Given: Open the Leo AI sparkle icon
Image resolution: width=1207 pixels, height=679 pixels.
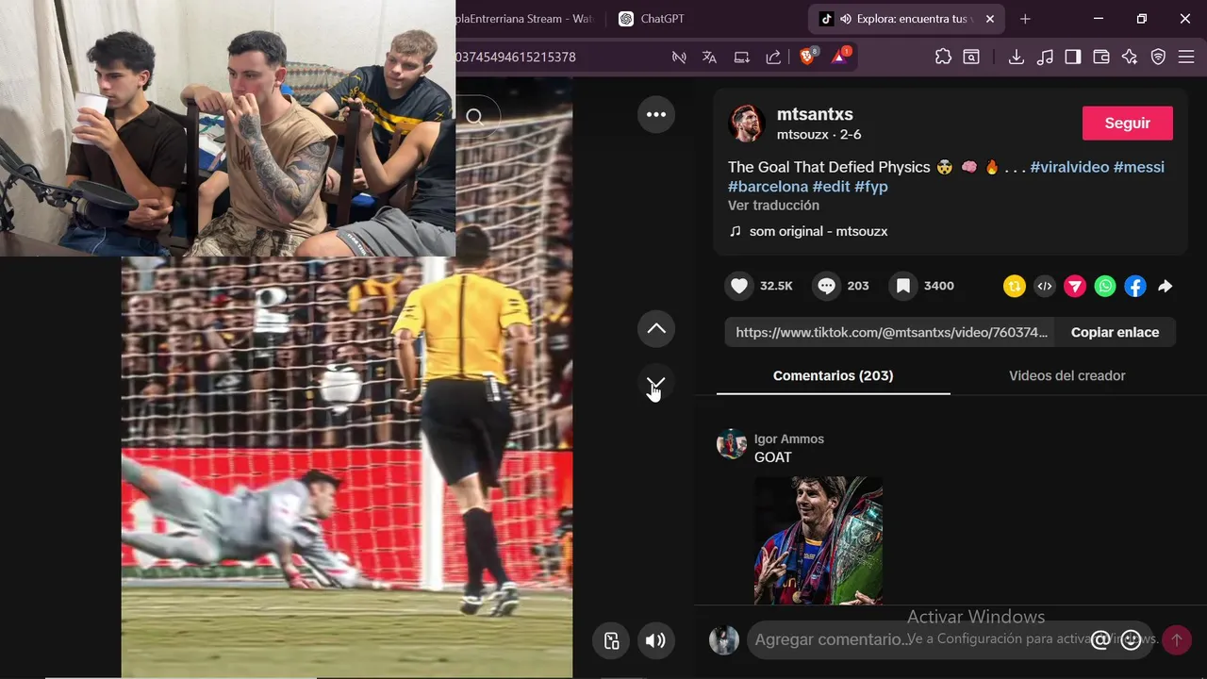Looking at the screenshot, I should coord(1130,57).
